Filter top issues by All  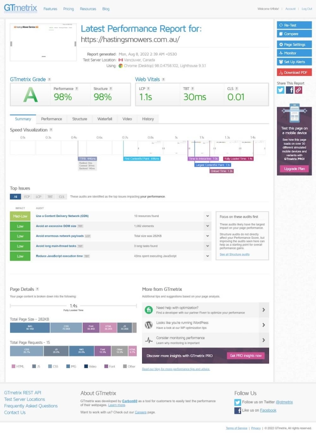coord(15,197)
